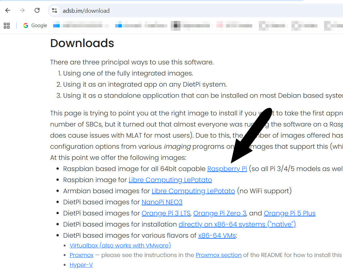This screenshot has width=343, height=273.
Task: Open the Orange Pi 3 LTS link
Action: click(x=166, y=213)
